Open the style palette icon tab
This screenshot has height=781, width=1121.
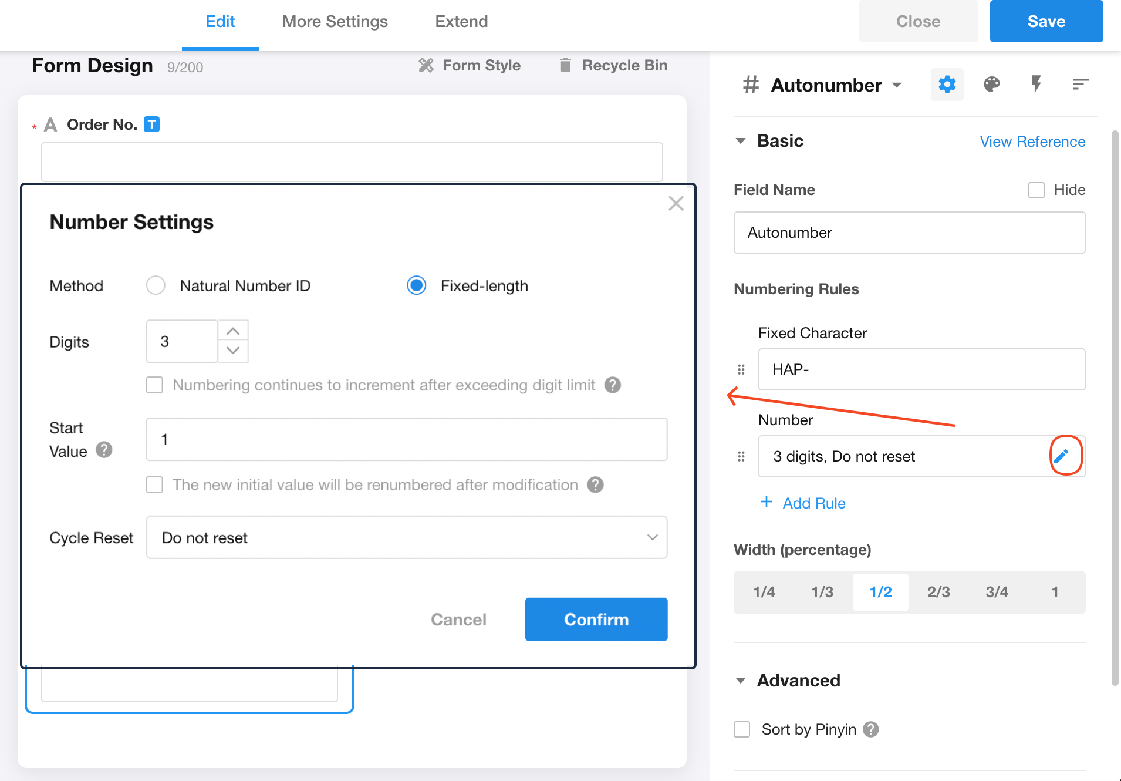[x=991, y=85]
